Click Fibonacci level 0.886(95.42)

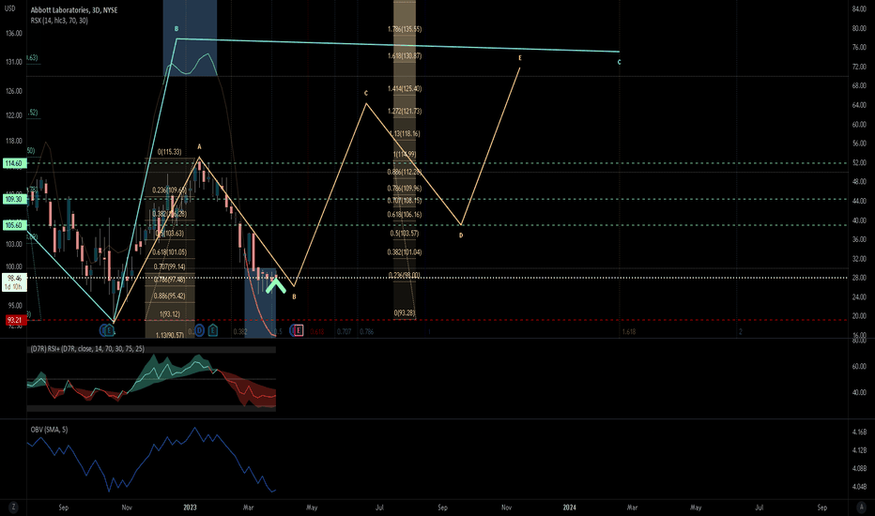(x=170, y=296)
